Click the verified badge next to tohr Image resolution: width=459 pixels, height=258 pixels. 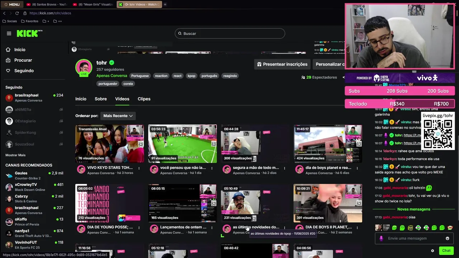(112, 63)
